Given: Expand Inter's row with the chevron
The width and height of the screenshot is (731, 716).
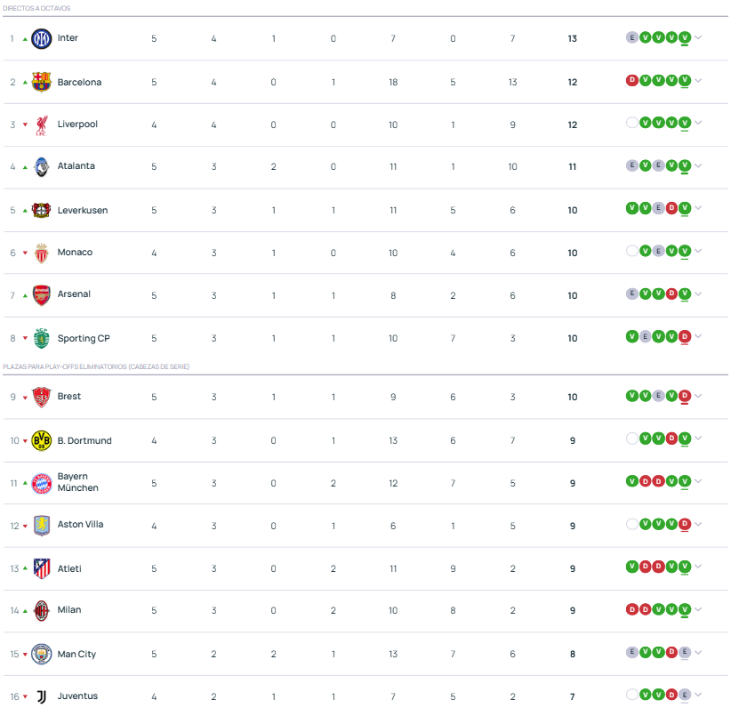Looking at the screenshot, I should 698,37.
